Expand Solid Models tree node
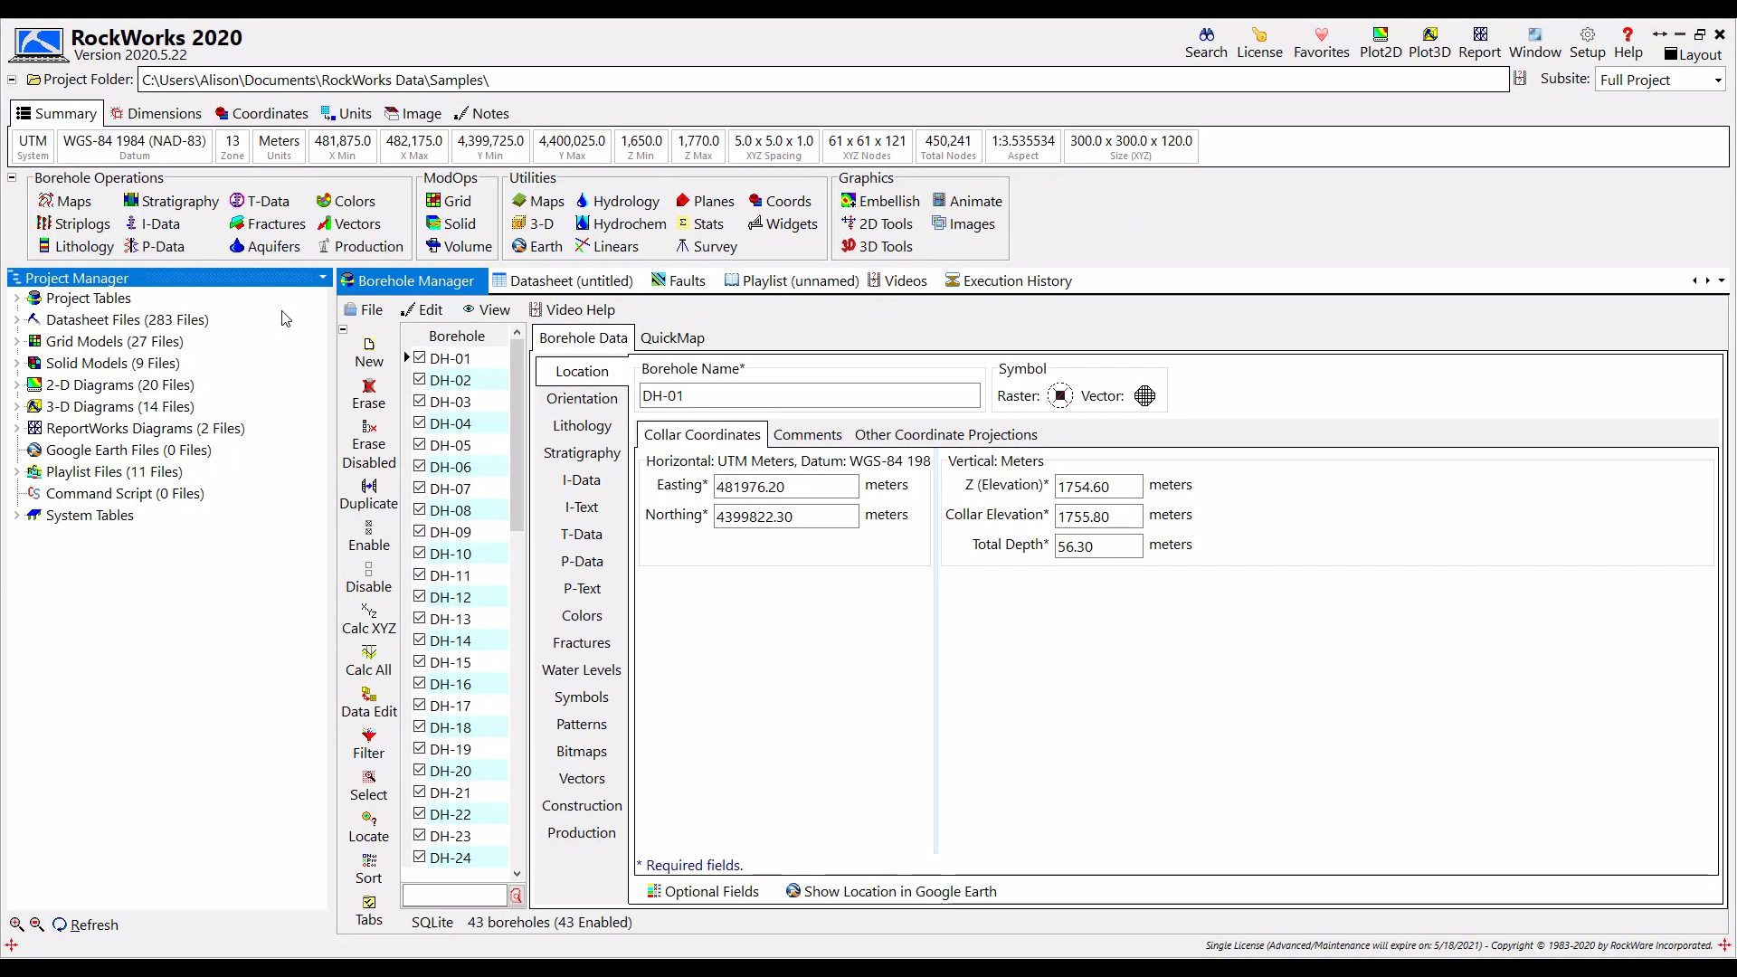The width and height of the screenshot is (1737, 977). click(x=16, y=363)
